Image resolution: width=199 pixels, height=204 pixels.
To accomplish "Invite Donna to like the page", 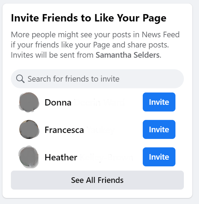I will click(x=159, y=102).
